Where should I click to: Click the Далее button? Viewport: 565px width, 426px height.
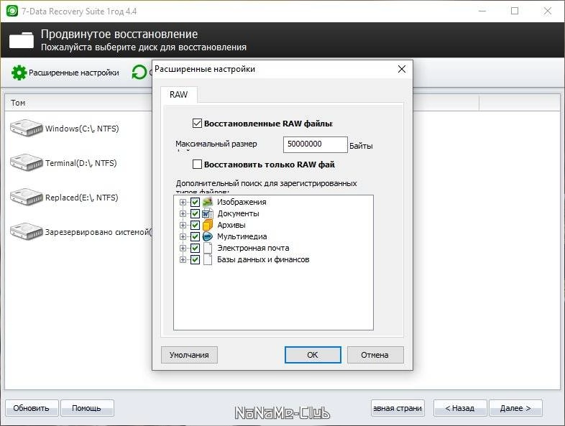pos(515,408)
